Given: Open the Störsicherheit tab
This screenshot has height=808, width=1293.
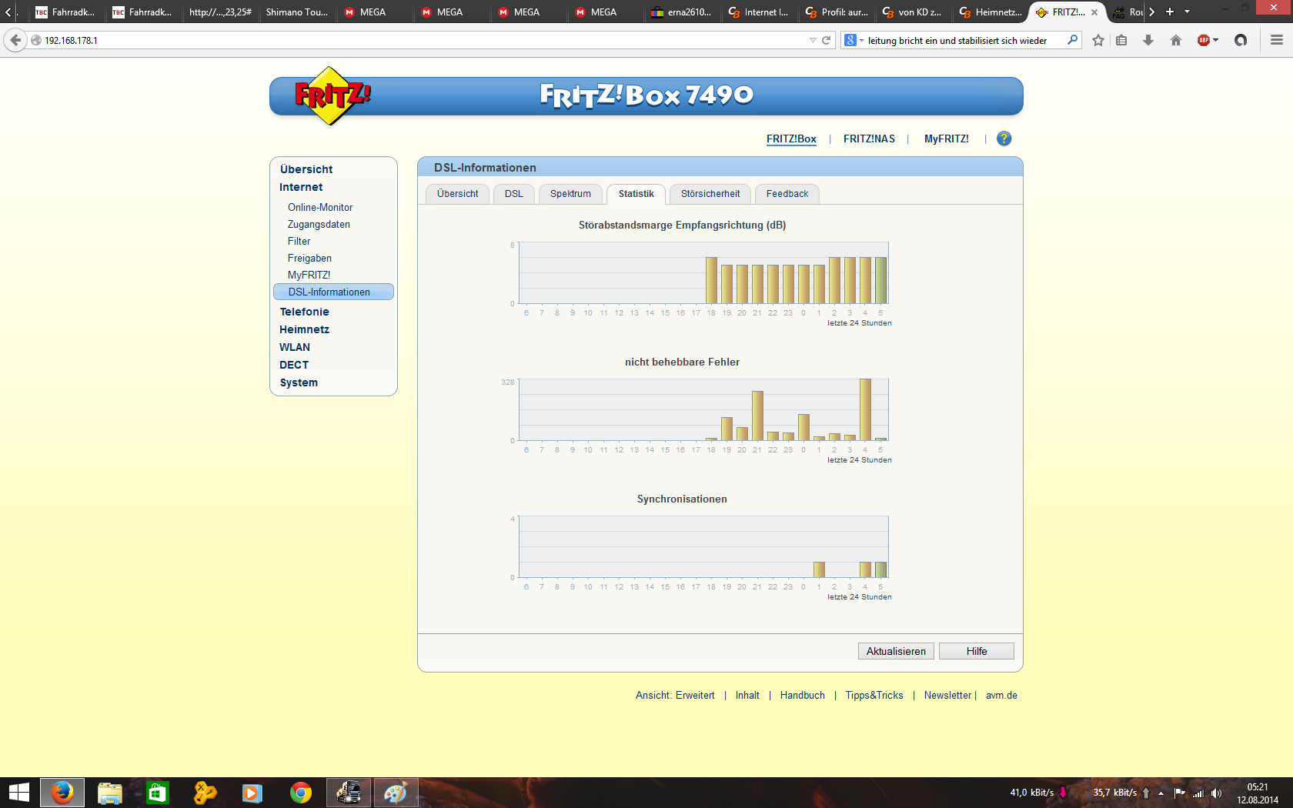Looking at the screenshot, I should (710, 194).
